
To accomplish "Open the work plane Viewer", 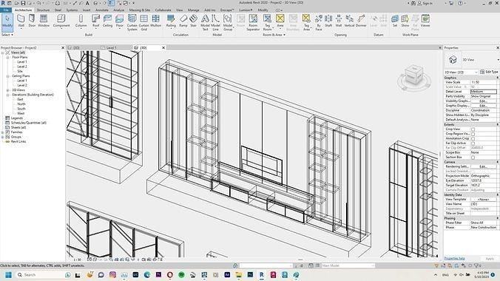I will pos(425,21).
